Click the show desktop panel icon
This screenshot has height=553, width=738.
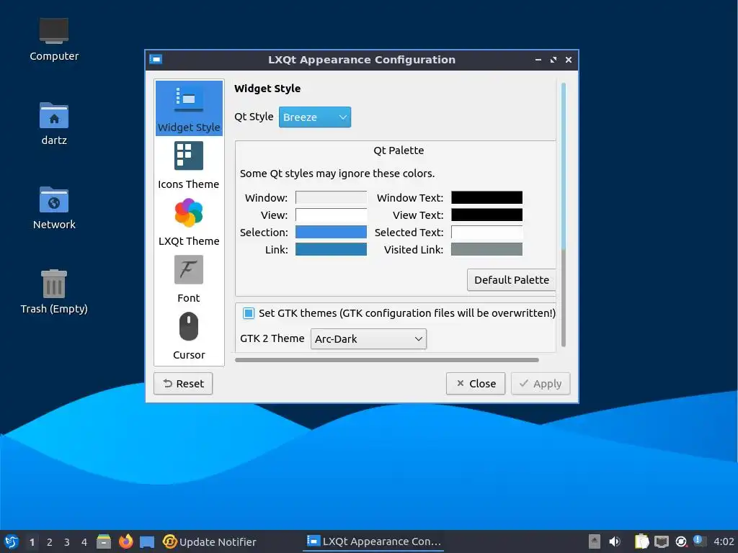point(147,541)
